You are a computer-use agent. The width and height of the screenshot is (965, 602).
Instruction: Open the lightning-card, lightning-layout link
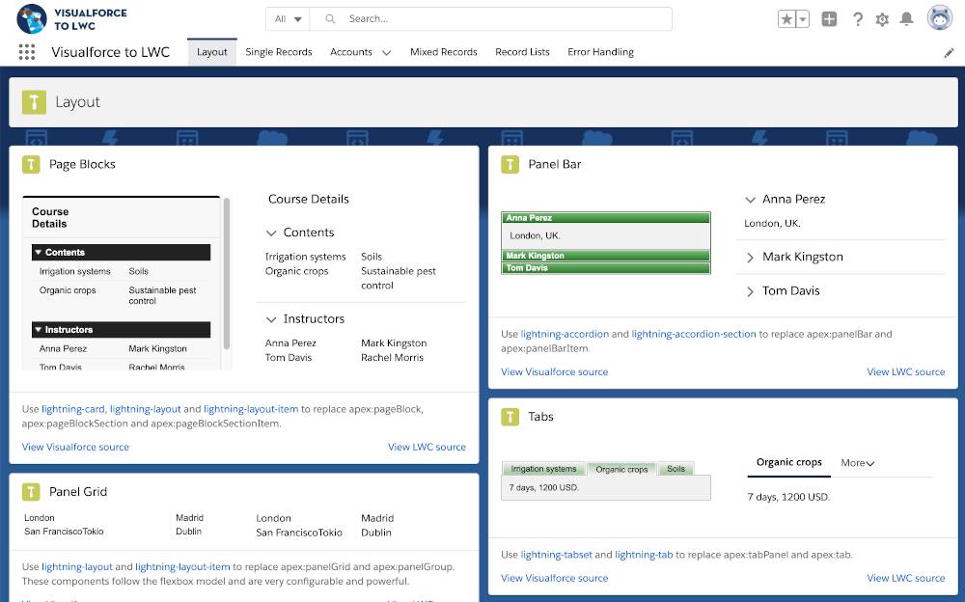pyautogui.click(x=111, y=409)
